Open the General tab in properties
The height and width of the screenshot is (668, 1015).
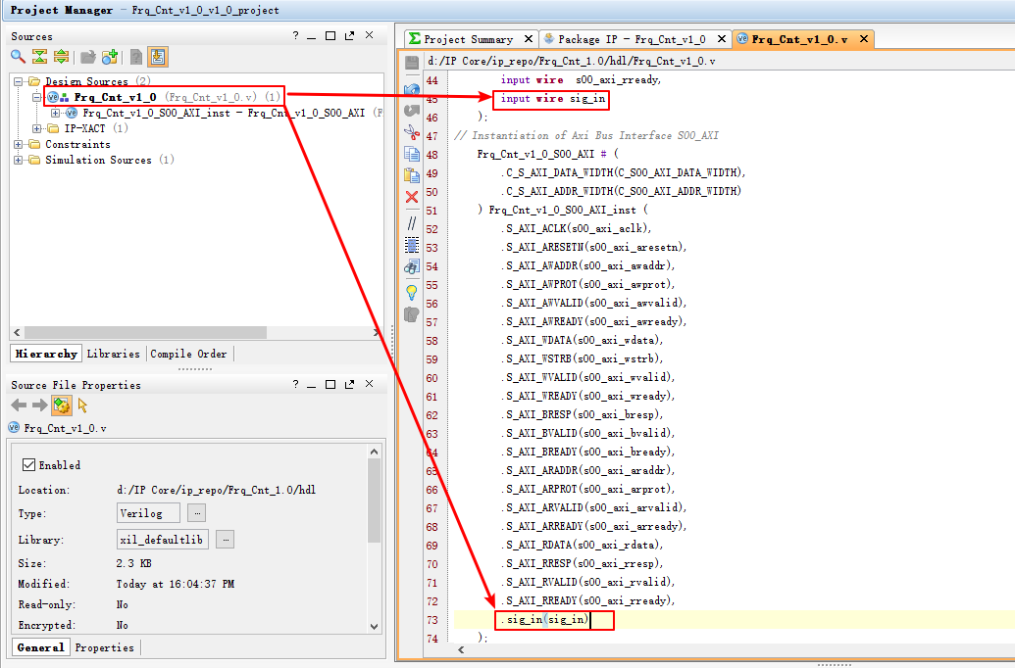tap(40, 647)
